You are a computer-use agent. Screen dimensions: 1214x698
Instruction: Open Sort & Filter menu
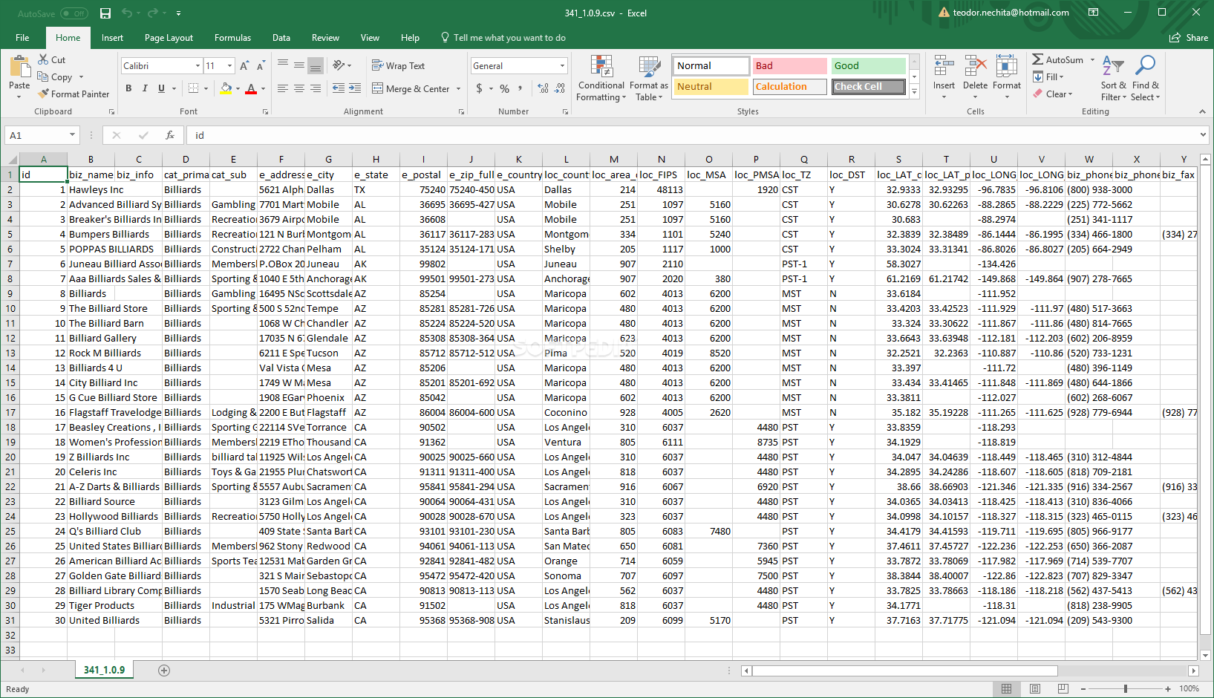pyautogui.click(x=1113, y=78)
